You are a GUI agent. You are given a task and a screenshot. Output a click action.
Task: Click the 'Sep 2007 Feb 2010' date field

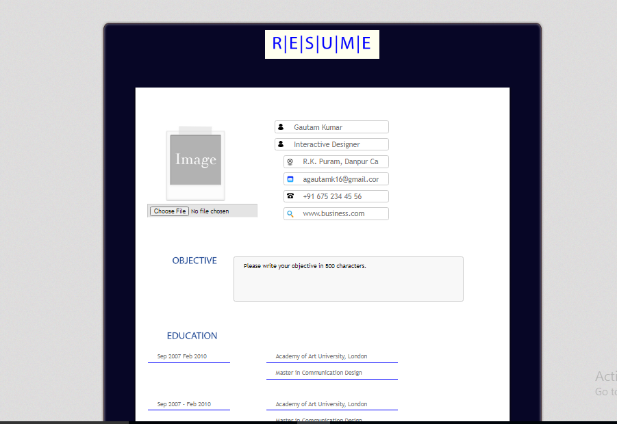(189, 356)
